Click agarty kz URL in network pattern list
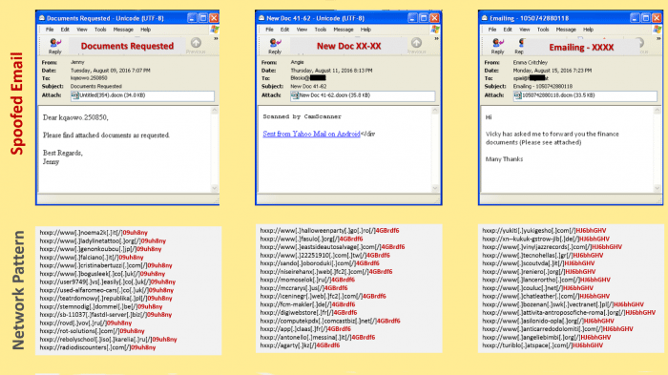Screen dimensions: 668x375 point(300,345)
